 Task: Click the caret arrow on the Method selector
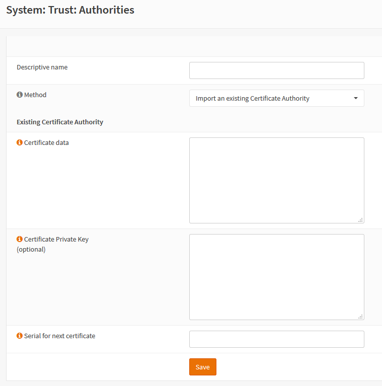click(x=356, y=98)
